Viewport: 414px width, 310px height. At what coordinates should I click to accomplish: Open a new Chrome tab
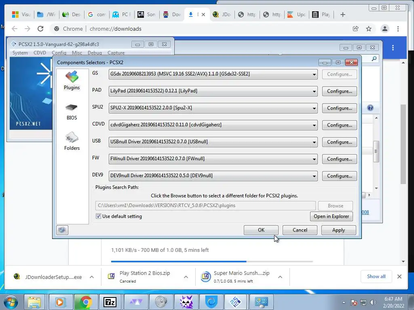tap(343, 15)
